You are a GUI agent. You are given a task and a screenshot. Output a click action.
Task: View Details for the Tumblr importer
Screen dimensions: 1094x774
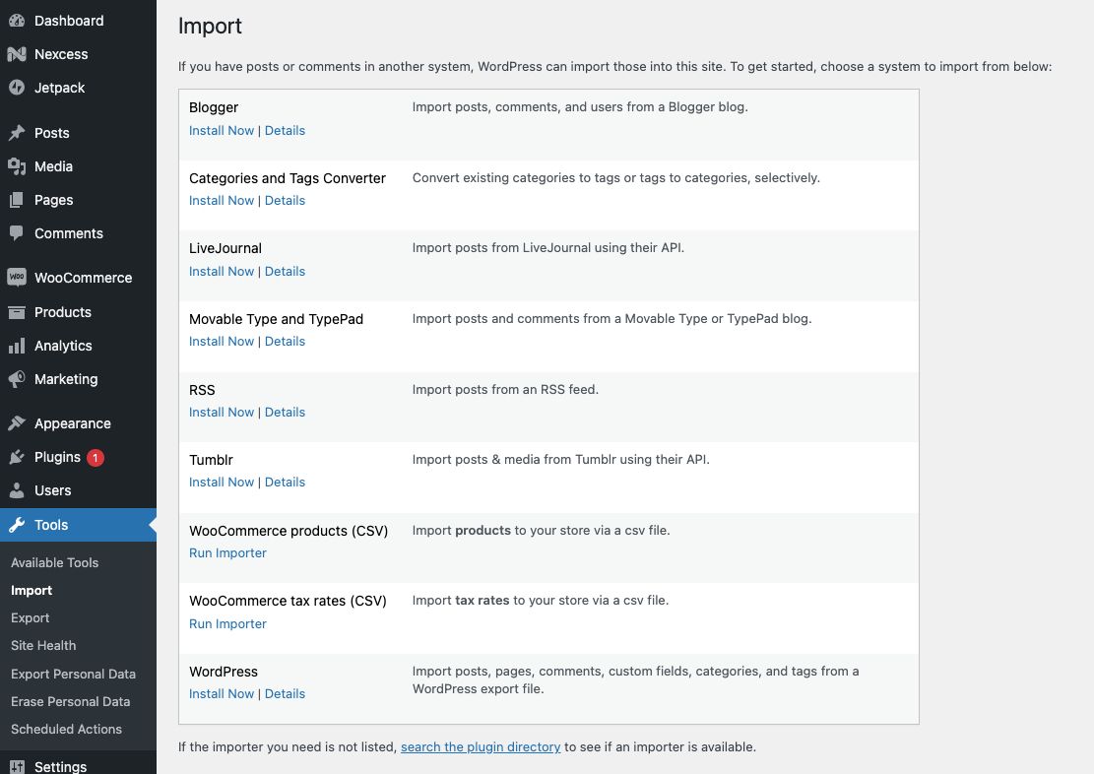click(x=285, y=482)
